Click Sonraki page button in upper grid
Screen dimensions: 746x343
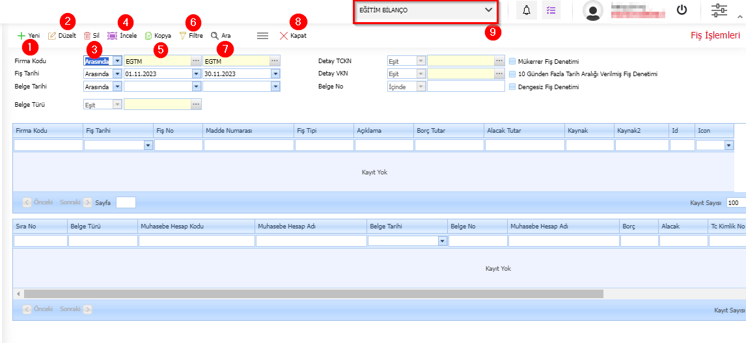coord(76,202)
